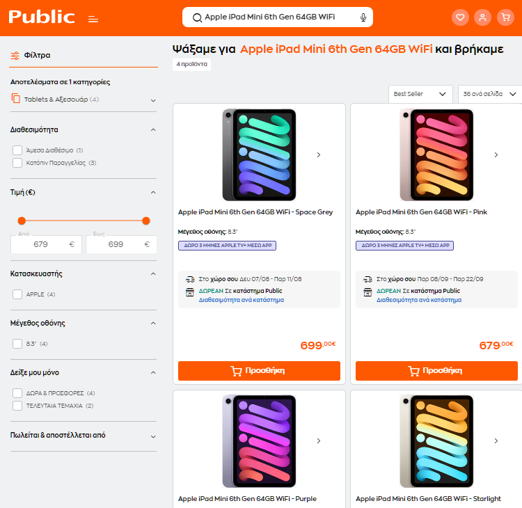Screen dimensions: 522x508
Task: Focus the search box with iPad query
Action: 277,17
